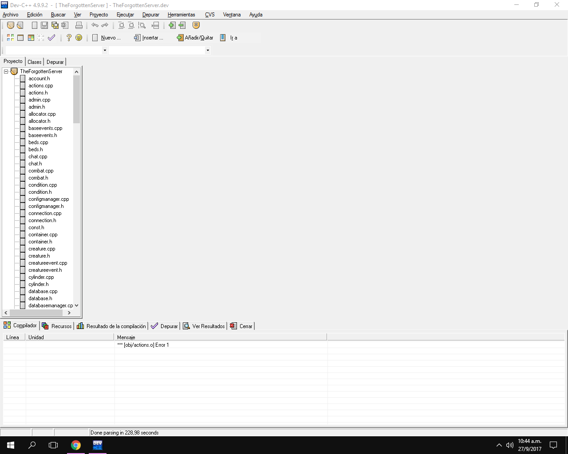Collapse the TheForgottenServer project tree node

click(x=6, y=71)
